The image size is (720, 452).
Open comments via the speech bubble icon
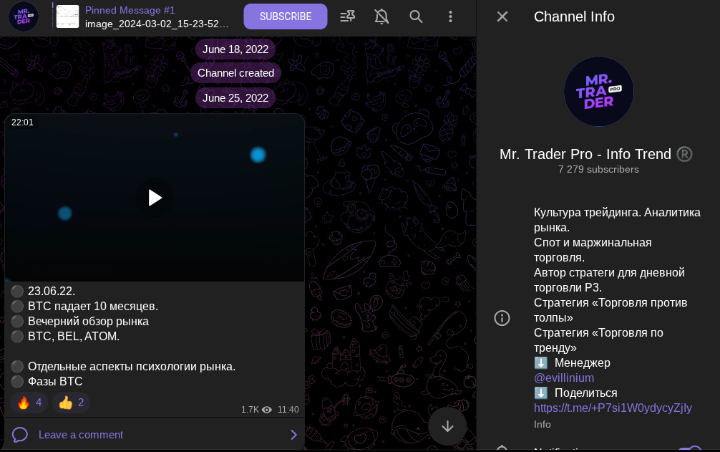click(19, 435)
